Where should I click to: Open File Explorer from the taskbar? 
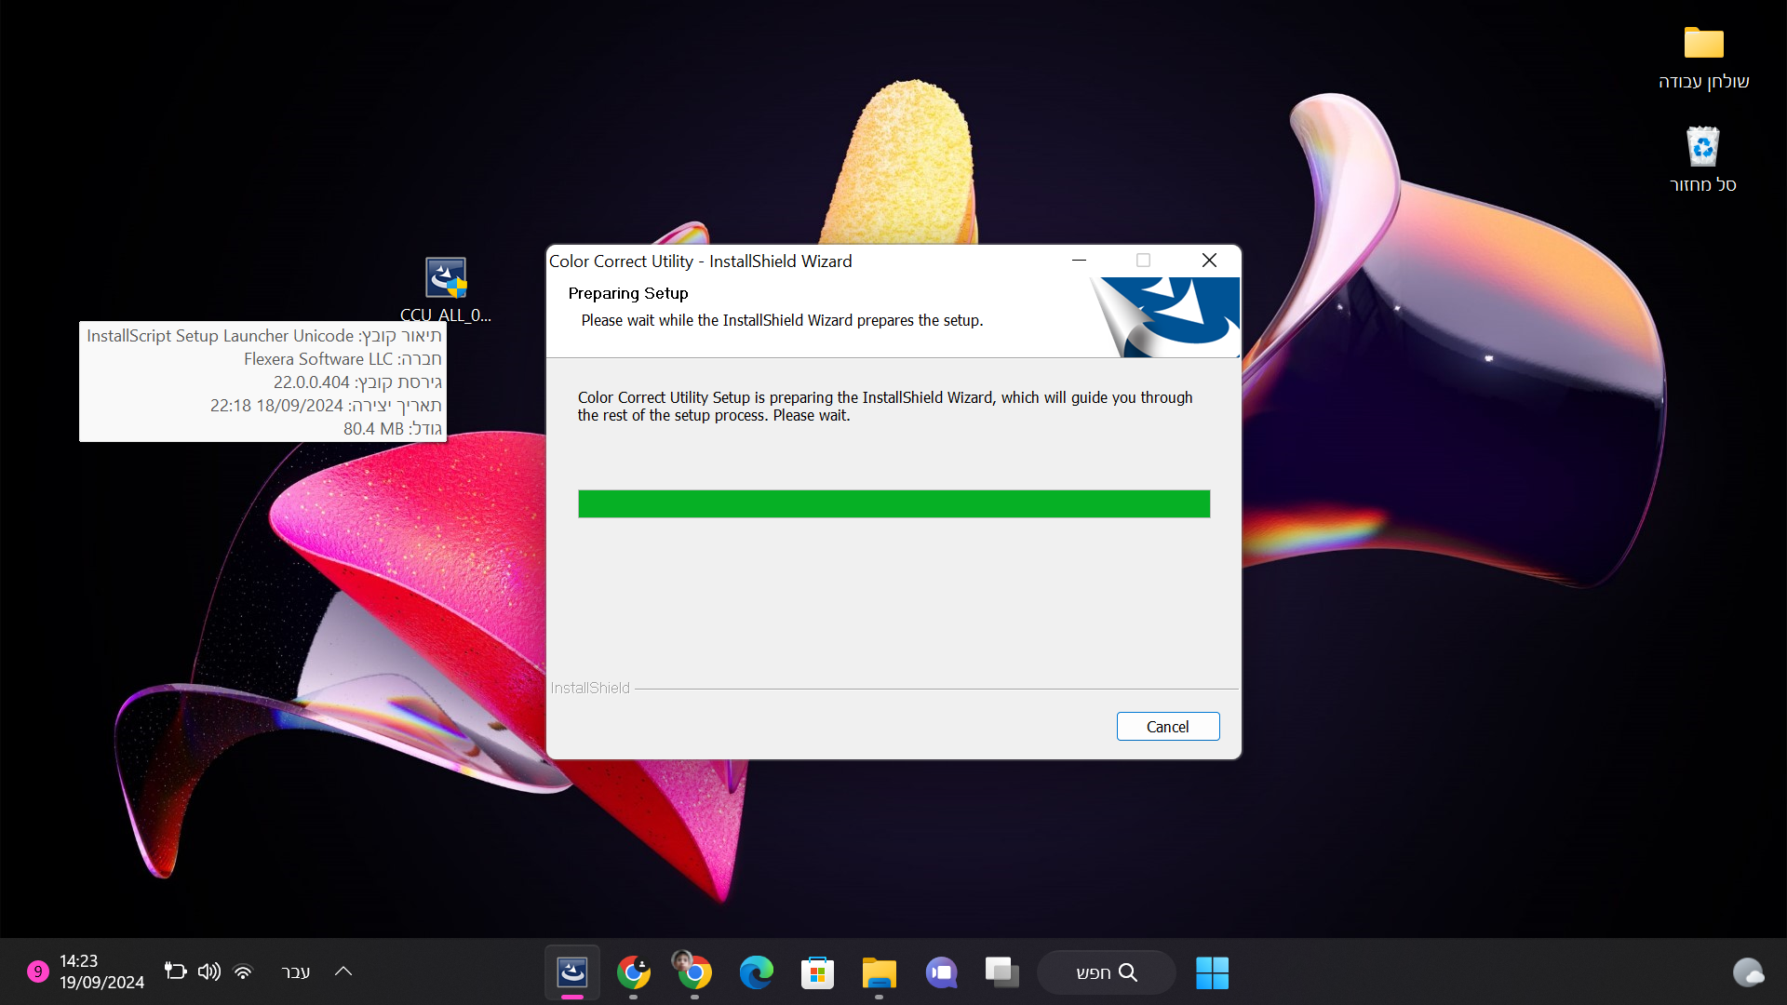tap(879, 972)
